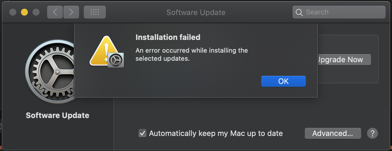Open help with the question mark button

(x=372, y=133)
